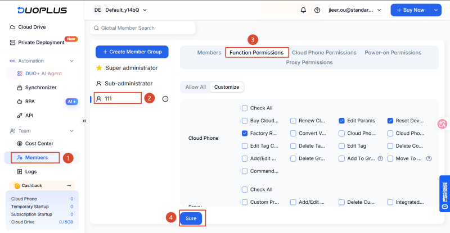
Task: Click the Cost Center coin icon
Action: coord(20,144)
